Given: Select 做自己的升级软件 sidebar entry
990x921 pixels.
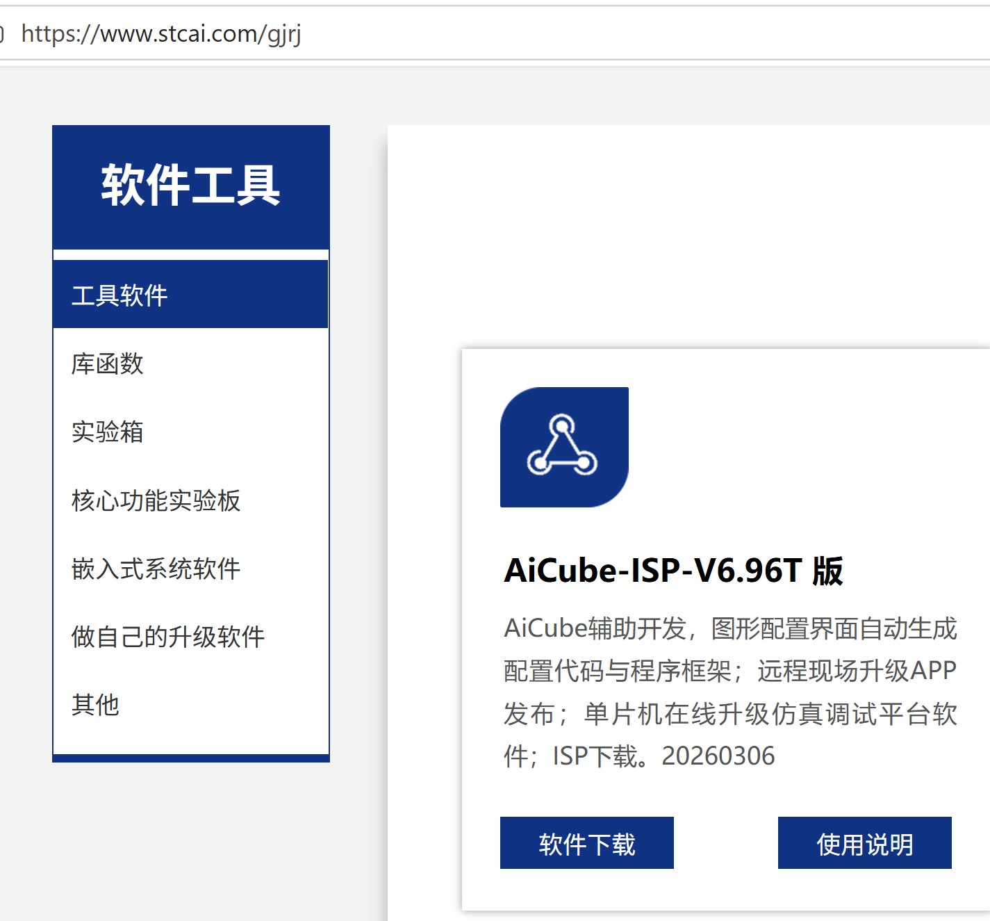Looking at the screenshot, I should coord(190,636).
